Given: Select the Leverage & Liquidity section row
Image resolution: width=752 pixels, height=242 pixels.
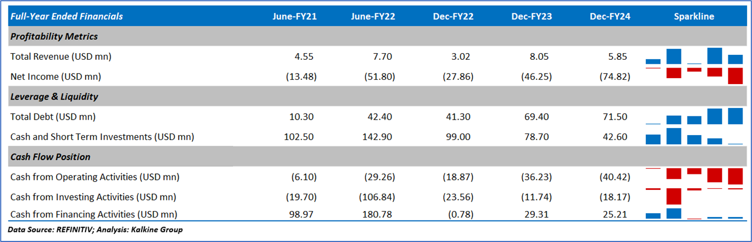Looking at the screenshot, I should pyautogui.click(x=54, y=96).
